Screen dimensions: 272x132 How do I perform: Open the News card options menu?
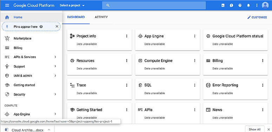coord(263,110)
